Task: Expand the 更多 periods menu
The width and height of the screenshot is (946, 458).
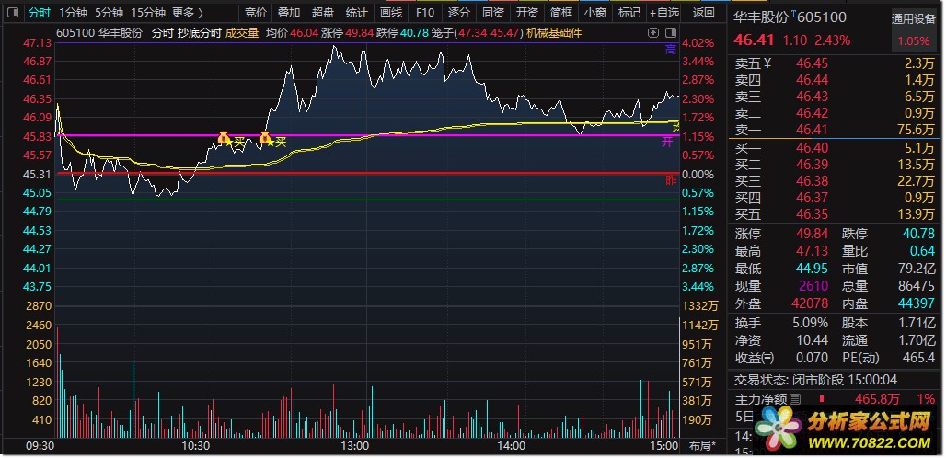Action: coord(188,12)
